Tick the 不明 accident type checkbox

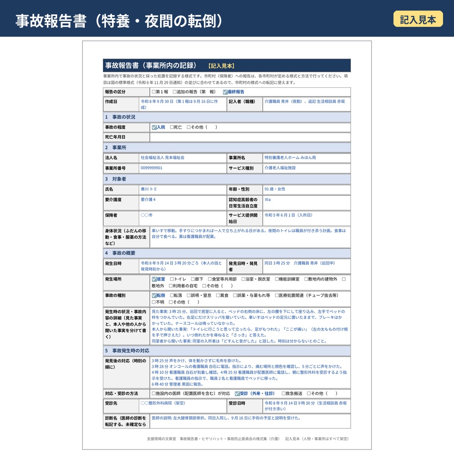click(x=154, y=302)
